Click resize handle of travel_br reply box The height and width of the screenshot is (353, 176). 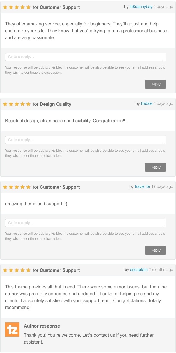click(165, 226)
